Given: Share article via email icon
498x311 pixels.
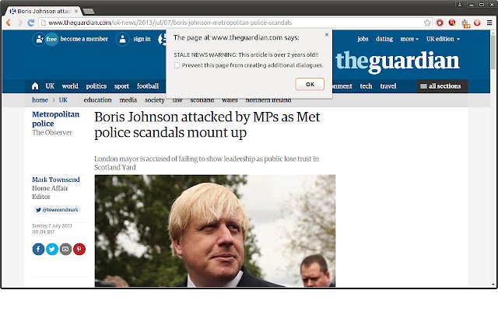Looking at the screenshot, I should click(65, 249).
